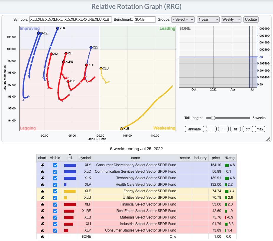Click the industry column header
273x241 pixels.
(200, 158)
